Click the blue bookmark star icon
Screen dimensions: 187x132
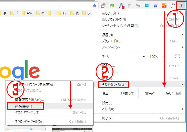point(94,6)
